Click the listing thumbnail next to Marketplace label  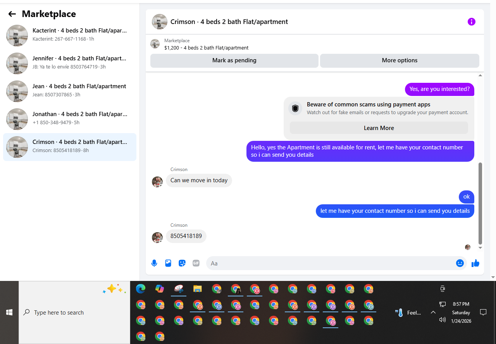coord(155,44)
